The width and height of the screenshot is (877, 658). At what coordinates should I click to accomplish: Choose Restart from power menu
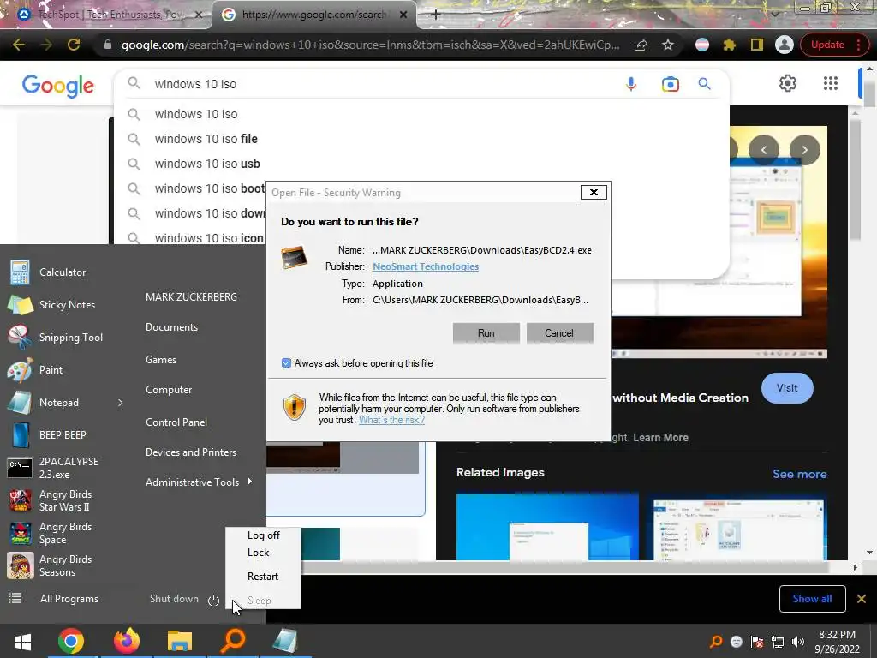[x=263, y=577]
